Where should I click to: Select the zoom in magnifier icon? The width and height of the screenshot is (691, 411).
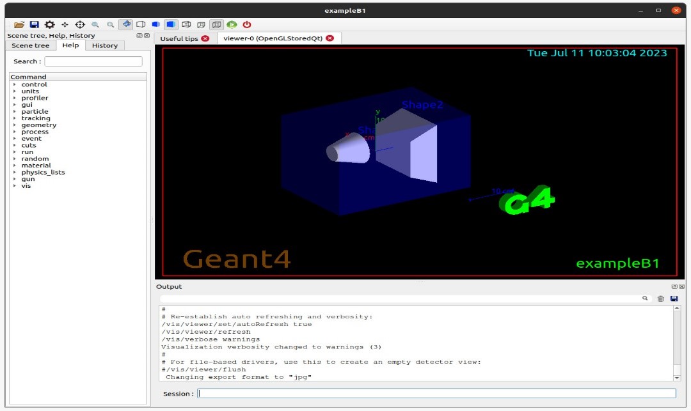(110, 25)
